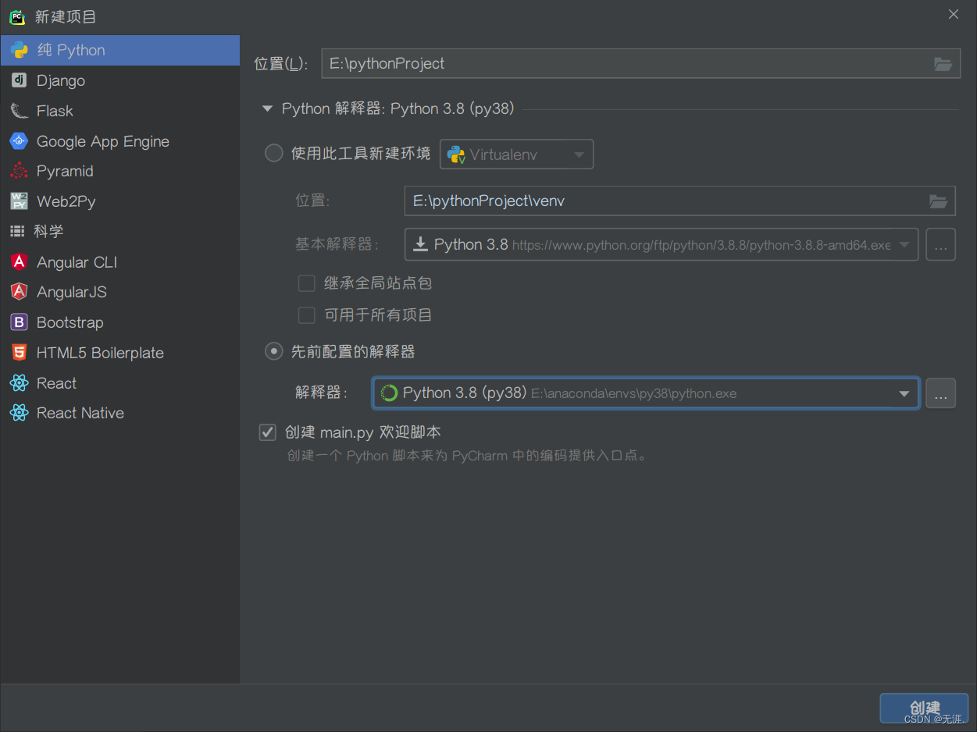977x732 pixels.
Task: Click the Web2Py icon
Action: tap(19, 201)
